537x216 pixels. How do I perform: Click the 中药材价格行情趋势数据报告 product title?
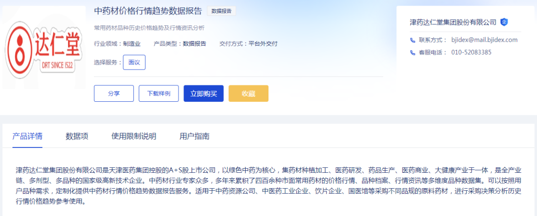pos(148,11)
